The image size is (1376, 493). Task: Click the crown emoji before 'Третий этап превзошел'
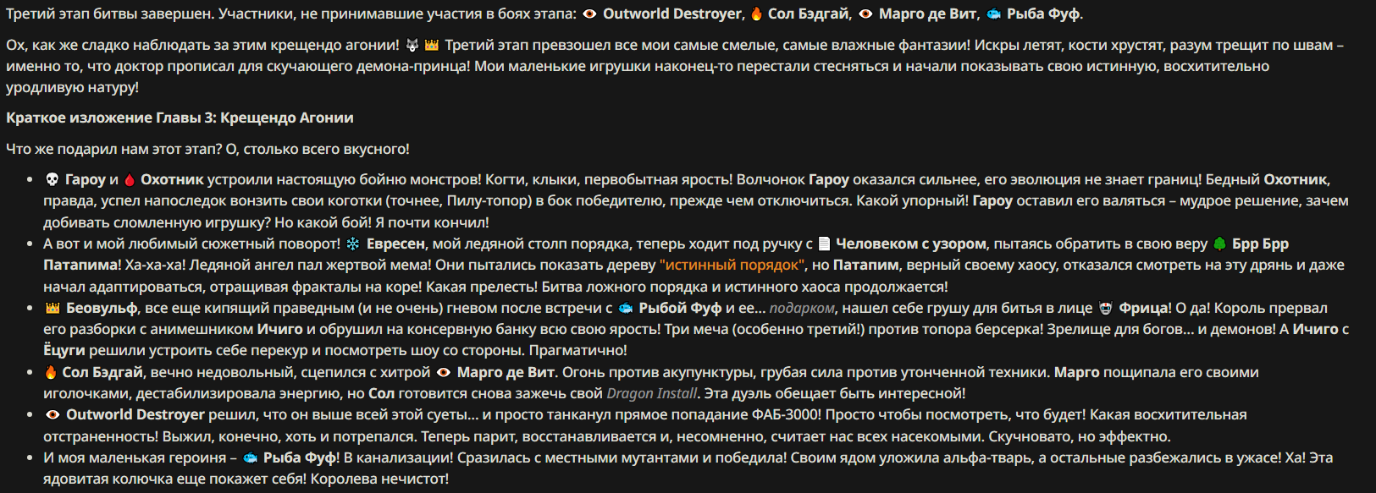[432, 45]
